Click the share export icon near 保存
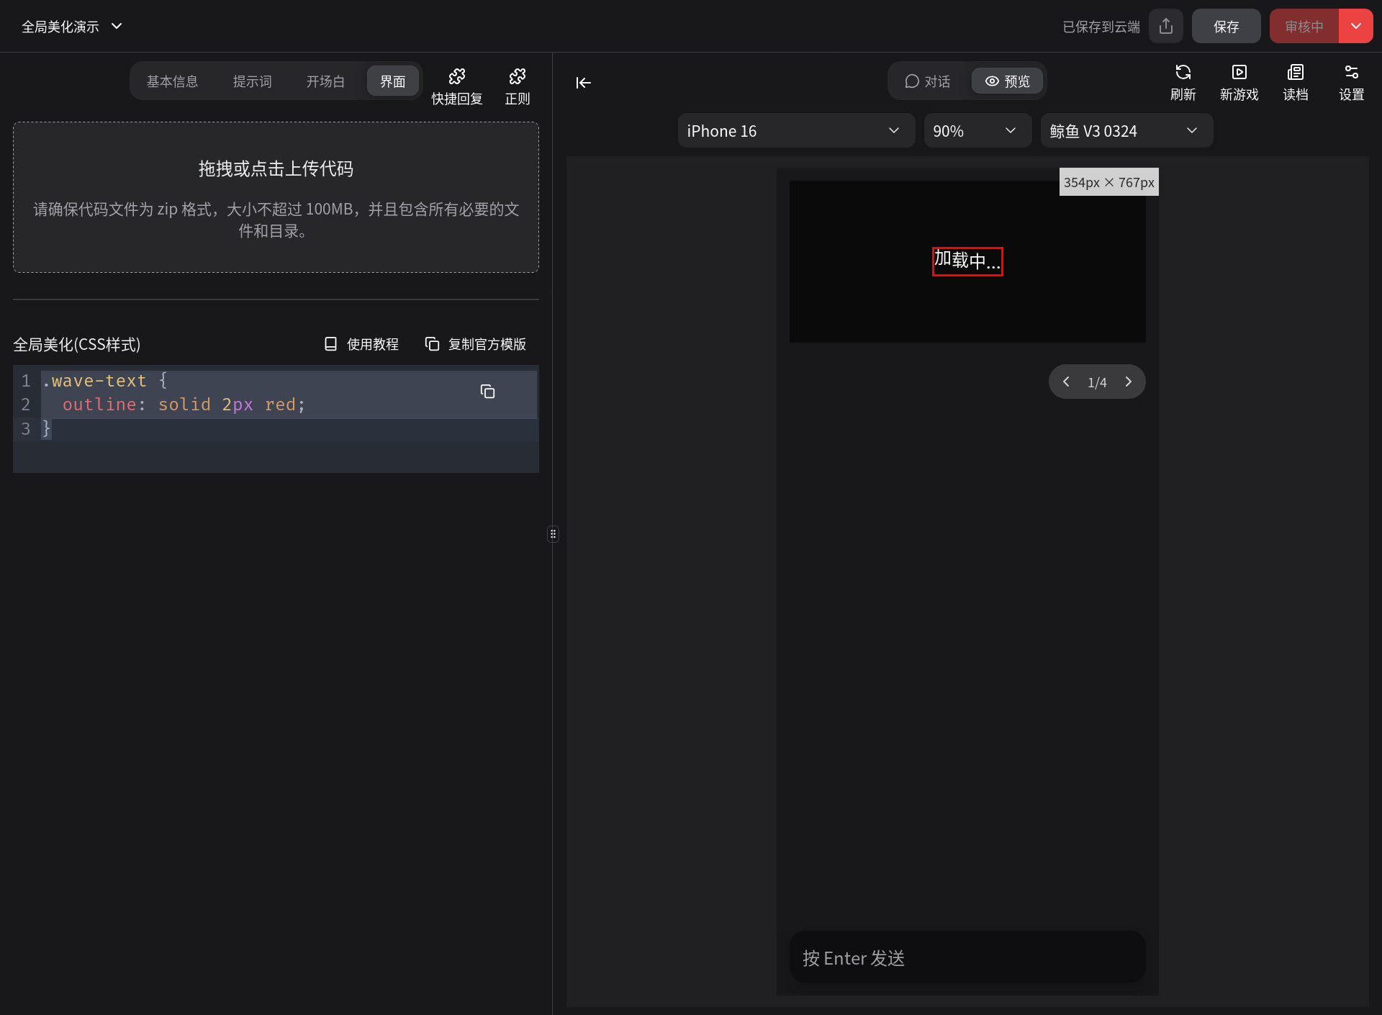This screenshot has width=1382, height=1015. 1166,26
